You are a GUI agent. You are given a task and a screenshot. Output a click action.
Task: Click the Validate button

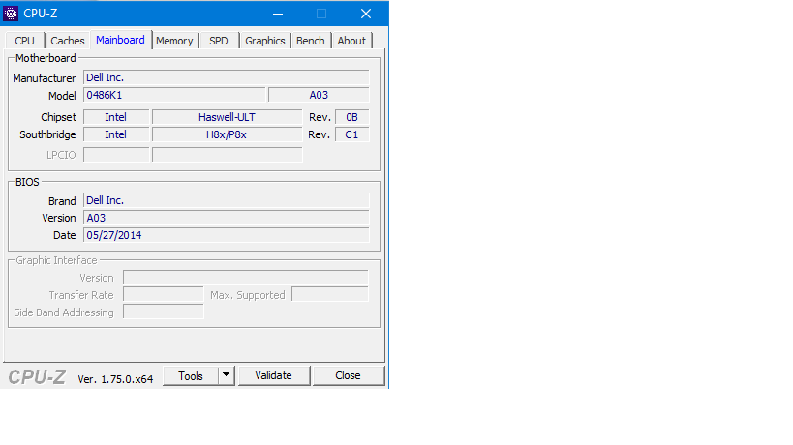[274, 375]
